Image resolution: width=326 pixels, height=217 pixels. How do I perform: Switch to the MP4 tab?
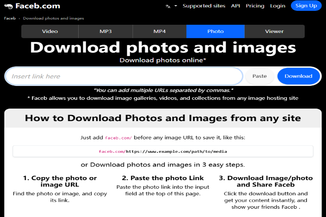(x=160, y=31)
